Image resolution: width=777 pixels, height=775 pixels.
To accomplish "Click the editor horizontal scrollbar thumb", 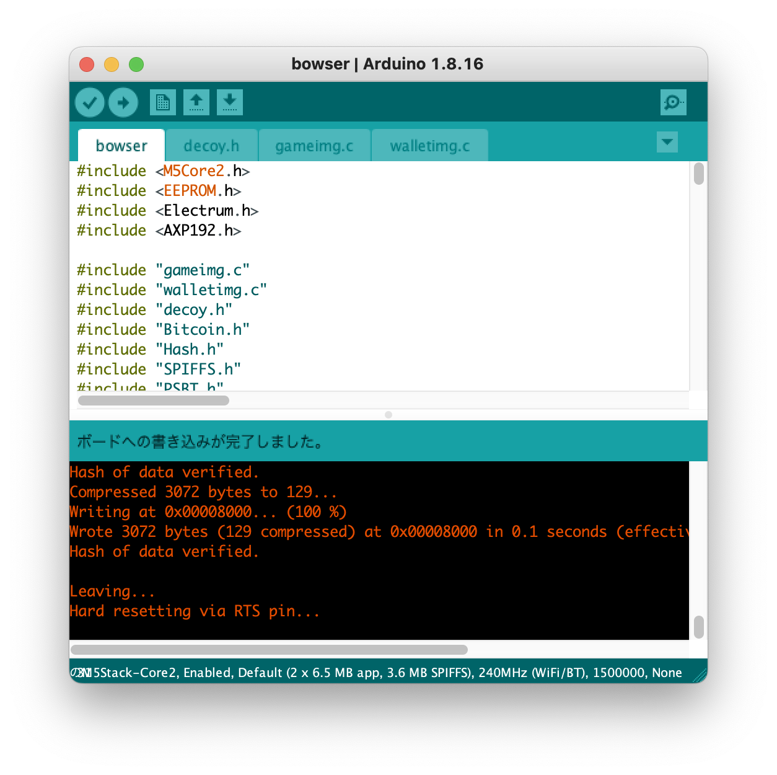I will click(x=154, y=401).
